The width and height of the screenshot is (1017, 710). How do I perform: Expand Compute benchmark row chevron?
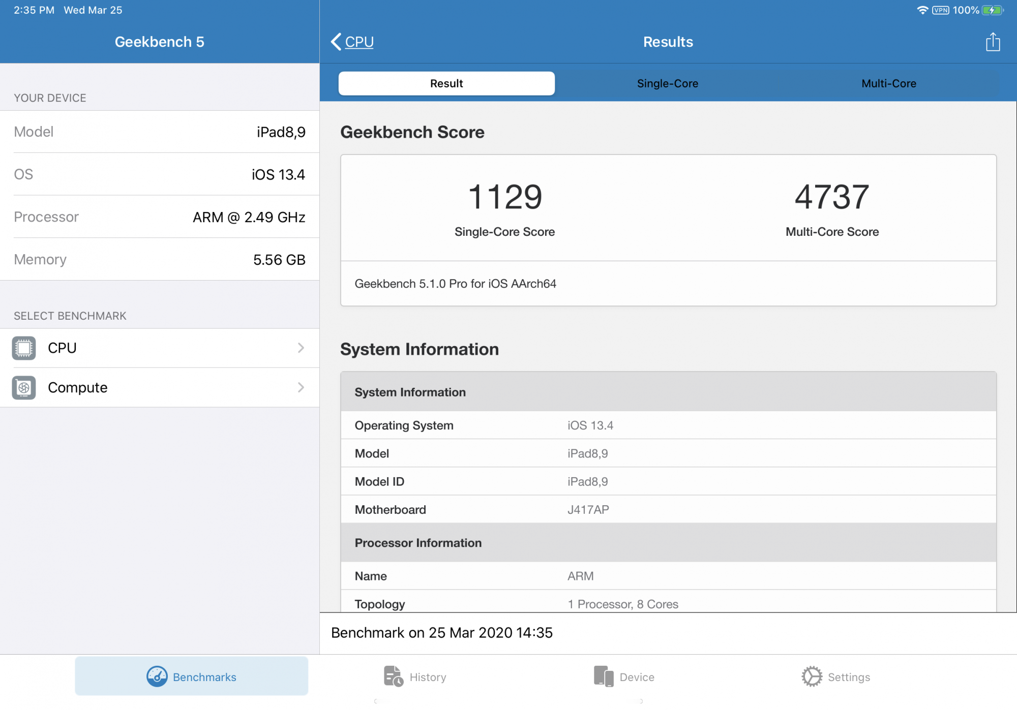coord(301,388)
